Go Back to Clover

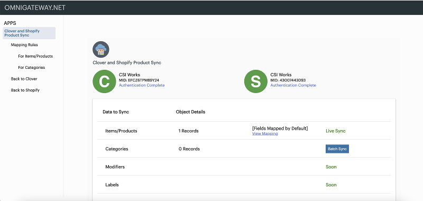click(x=24, y=79)
